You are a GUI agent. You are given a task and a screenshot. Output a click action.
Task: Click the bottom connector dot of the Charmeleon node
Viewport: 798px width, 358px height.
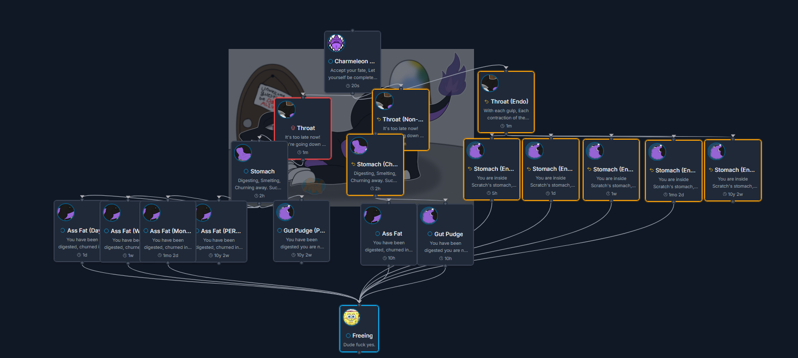[x=353, y=93]
